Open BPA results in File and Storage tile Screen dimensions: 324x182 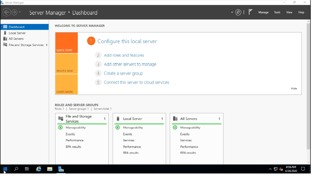click(x=73, y=147)
